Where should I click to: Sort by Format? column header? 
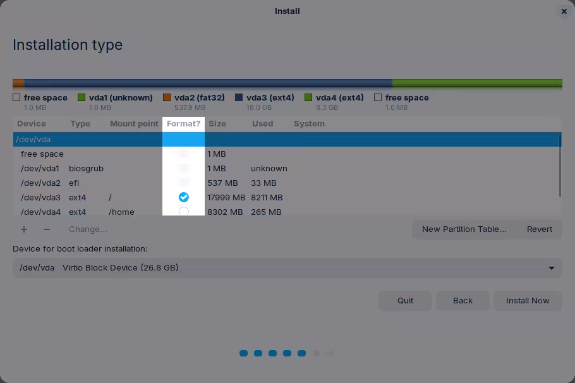[183, 124]
